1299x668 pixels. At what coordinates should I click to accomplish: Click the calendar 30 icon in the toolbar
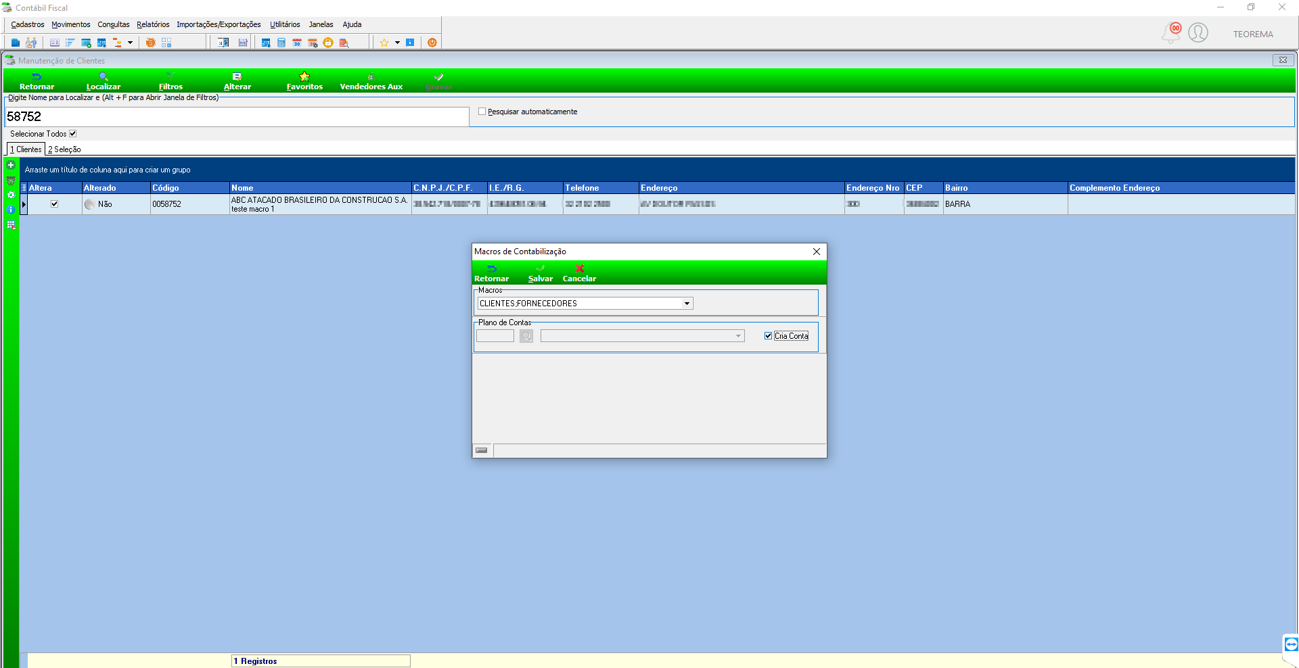(x=297, y=43)
